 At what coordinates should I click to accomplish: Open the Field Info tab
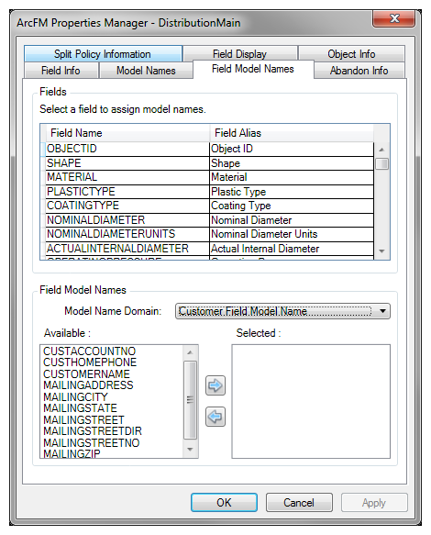click(x=61, y=71)
